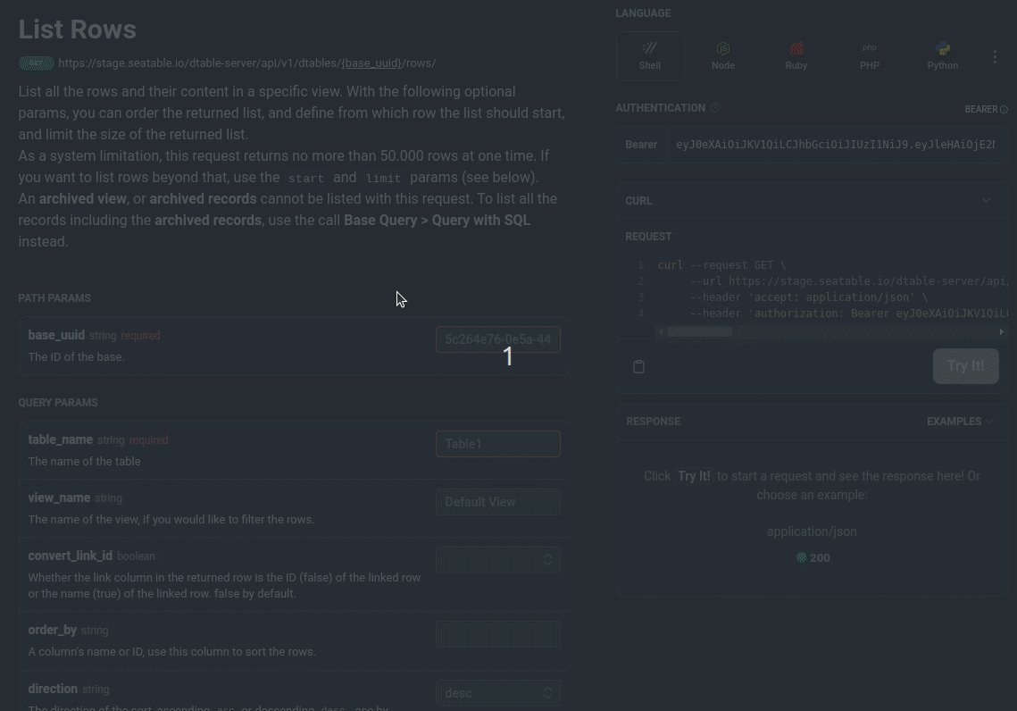
Task: Click scrollbar left arrow in request code
Action: pyautogui.click(x=661, y=332)
